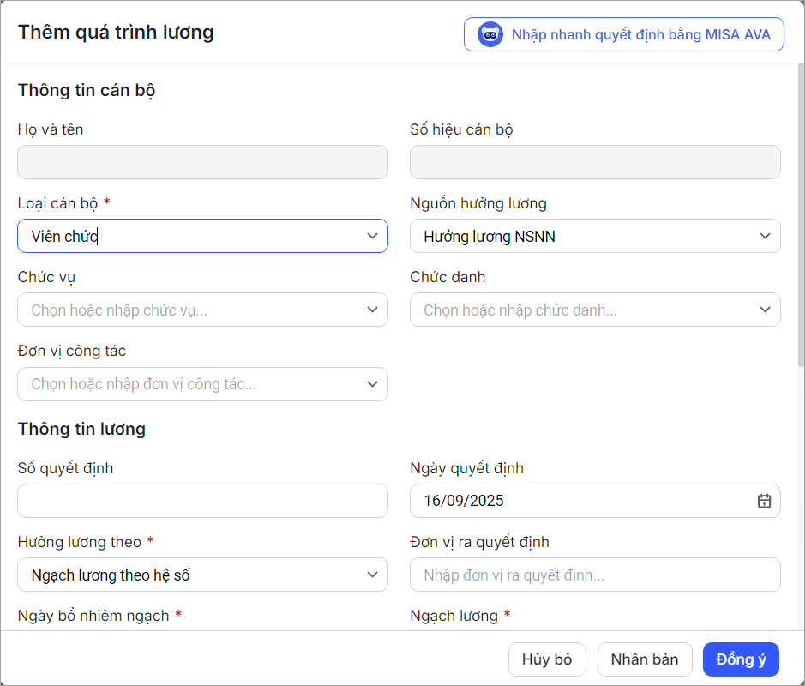Expand the Chức vụ combo box
This screenshot has width=805, height=686.
(372, 310)
